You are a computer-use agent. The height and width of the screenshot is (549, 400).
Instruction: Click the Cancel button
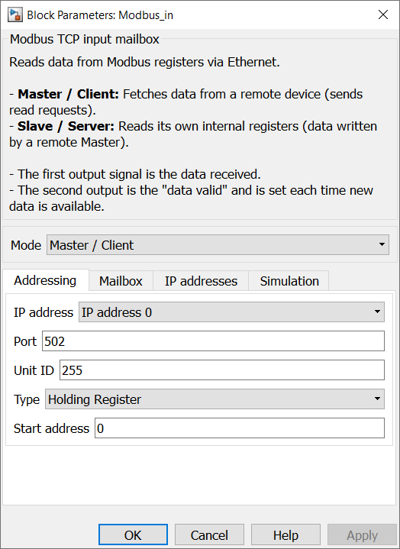coord(209,535)
